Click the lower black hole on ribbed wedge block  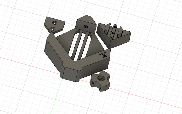tap(113, 33)
